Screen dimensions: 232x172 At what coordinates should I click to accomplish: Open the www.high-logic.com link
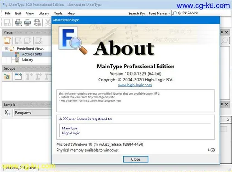pos(135,85)
